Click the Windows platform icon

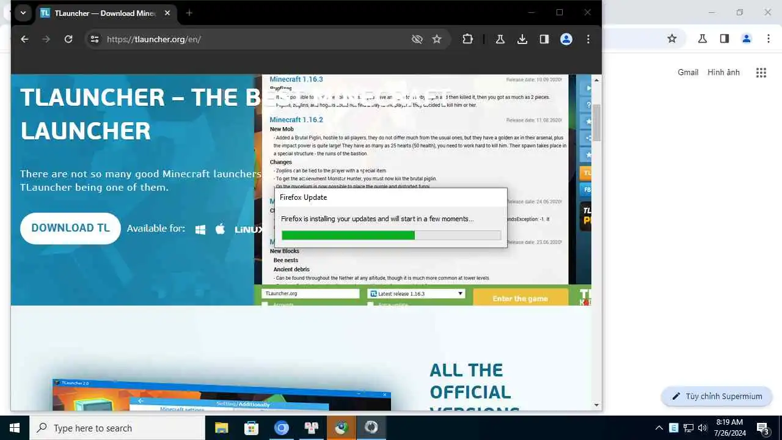pos(200,229)
